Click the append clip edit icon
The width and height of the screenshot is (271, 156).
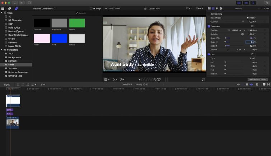click(x=28, y=84)
